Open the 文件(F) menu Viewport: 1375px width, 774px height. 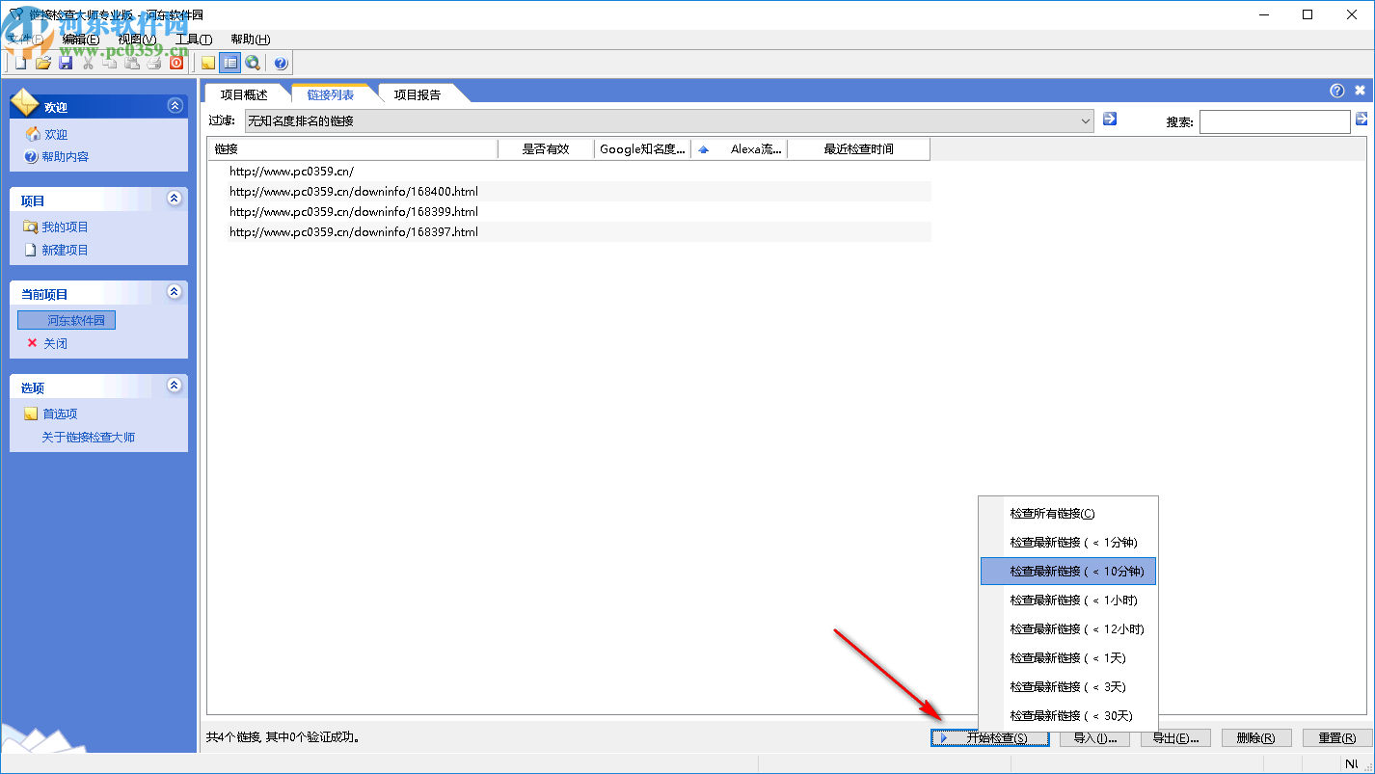tap(26, 40)
